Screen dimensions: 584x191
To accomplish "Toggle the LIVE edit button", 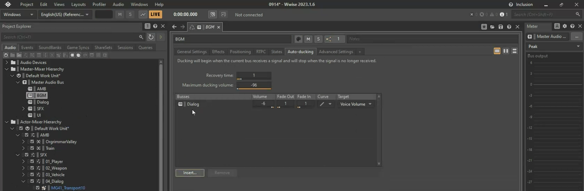I will 155,14.
